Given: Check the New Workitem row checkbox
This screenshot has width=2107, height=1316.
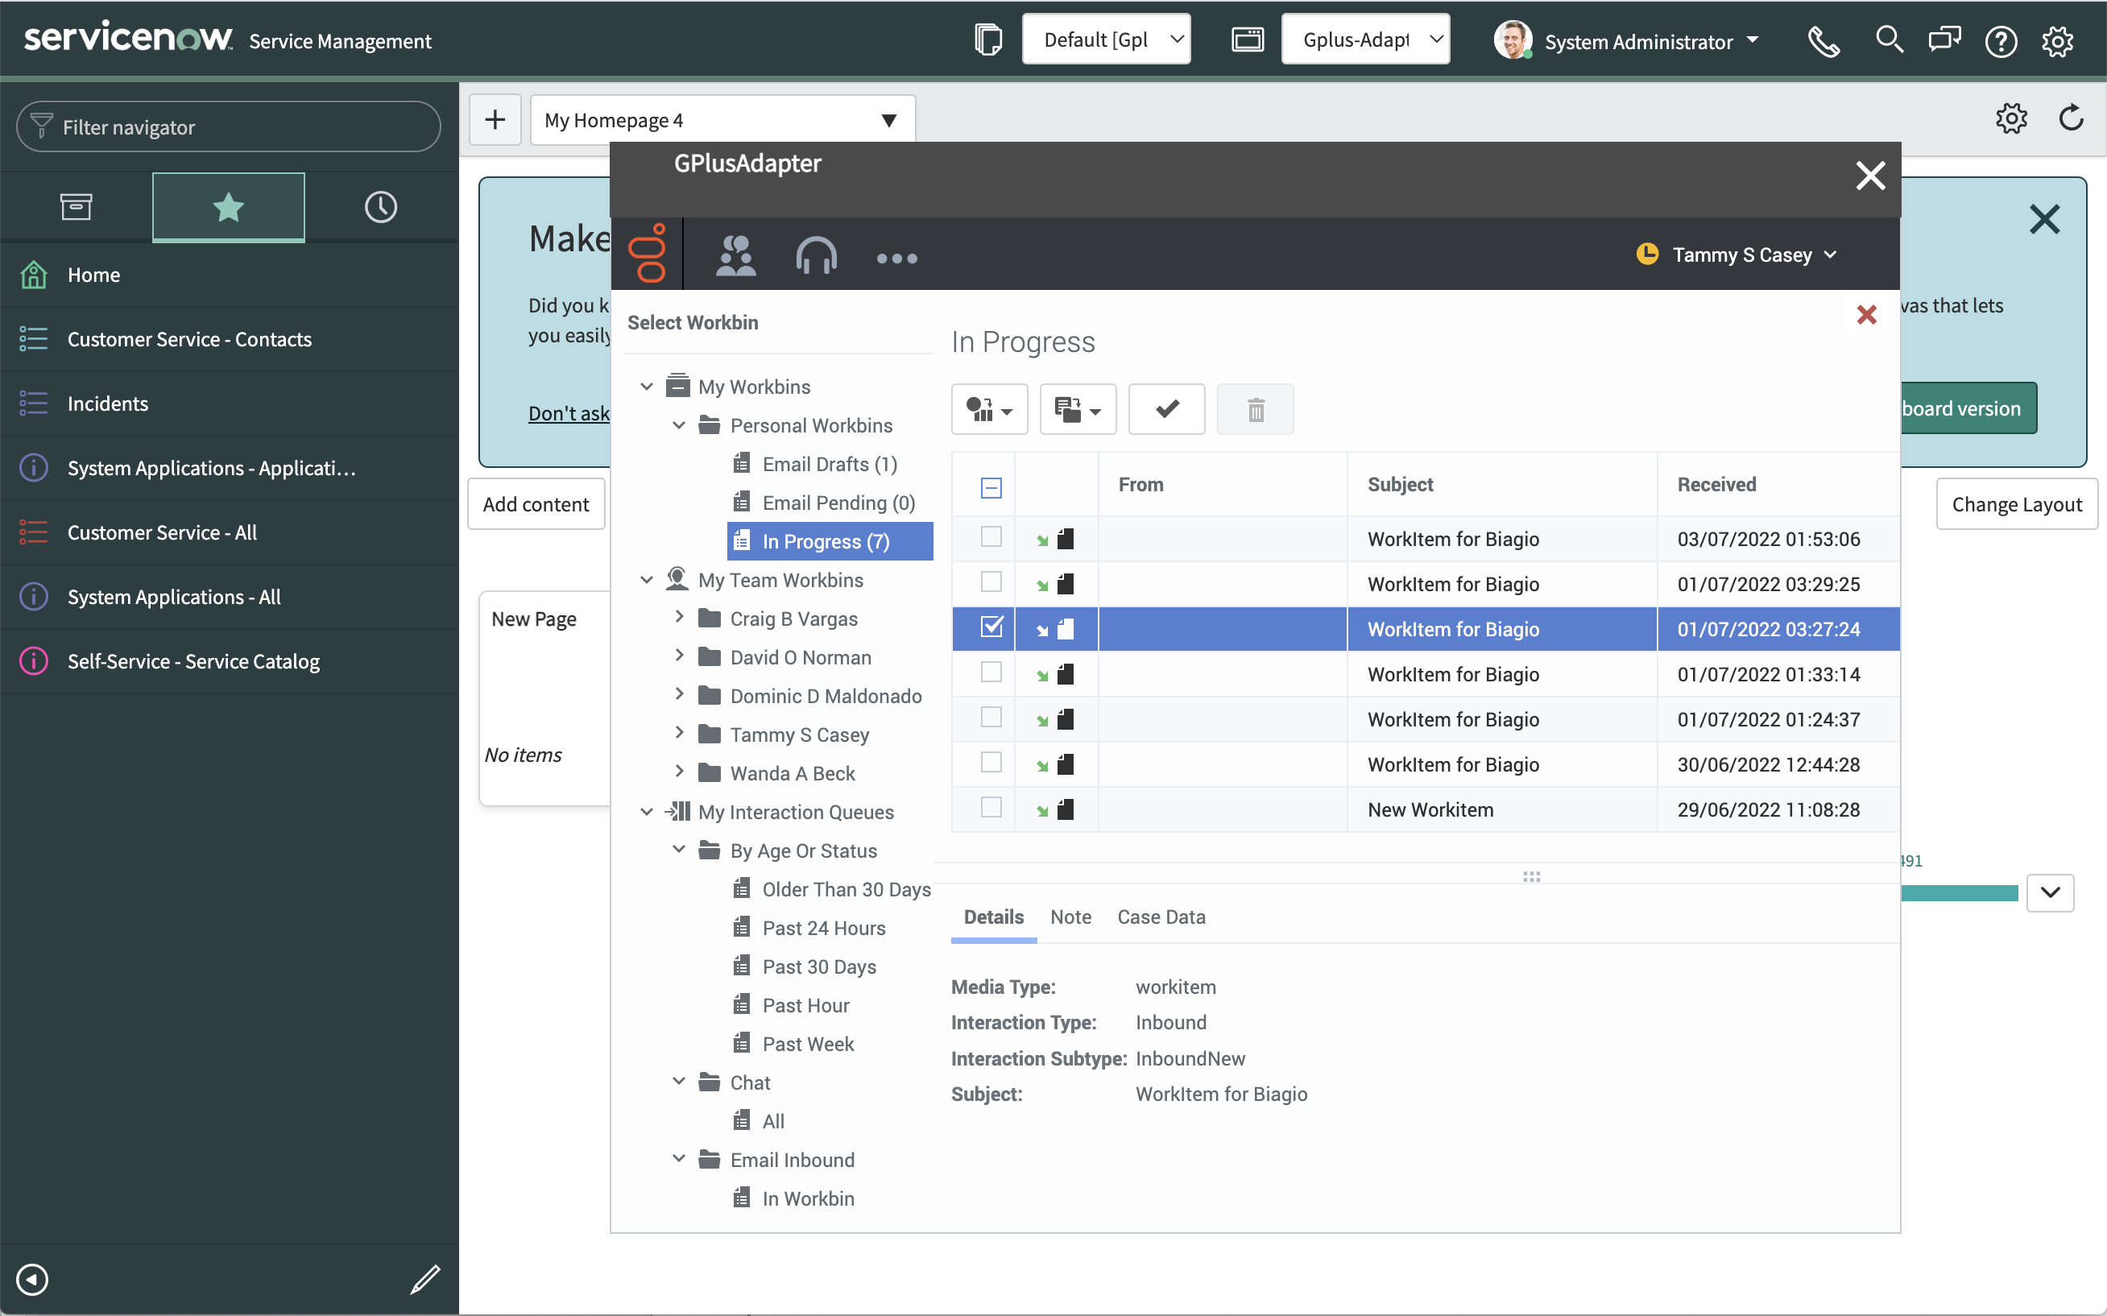Looking at the screenshot, I should click(x=991, y=808).
